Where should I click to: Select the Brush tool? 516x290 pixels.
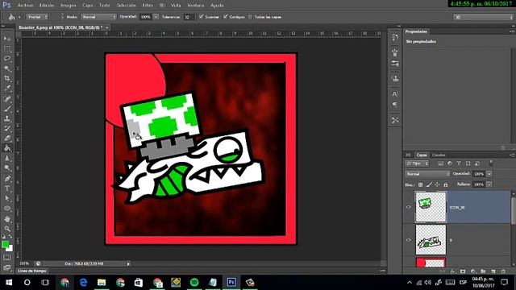(x=7, y=109)
